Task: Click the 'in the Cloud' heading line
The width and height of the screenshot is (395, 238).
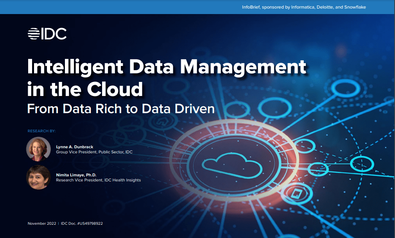Action: [x=85, y=89]
